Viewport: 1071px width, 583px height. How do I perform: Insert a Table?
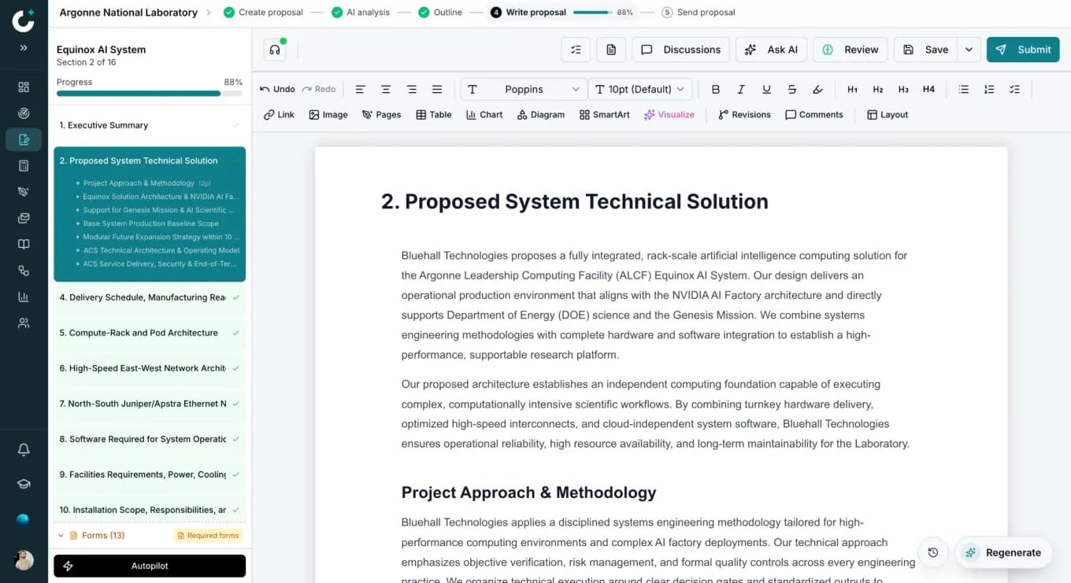(x=434, y=115)
